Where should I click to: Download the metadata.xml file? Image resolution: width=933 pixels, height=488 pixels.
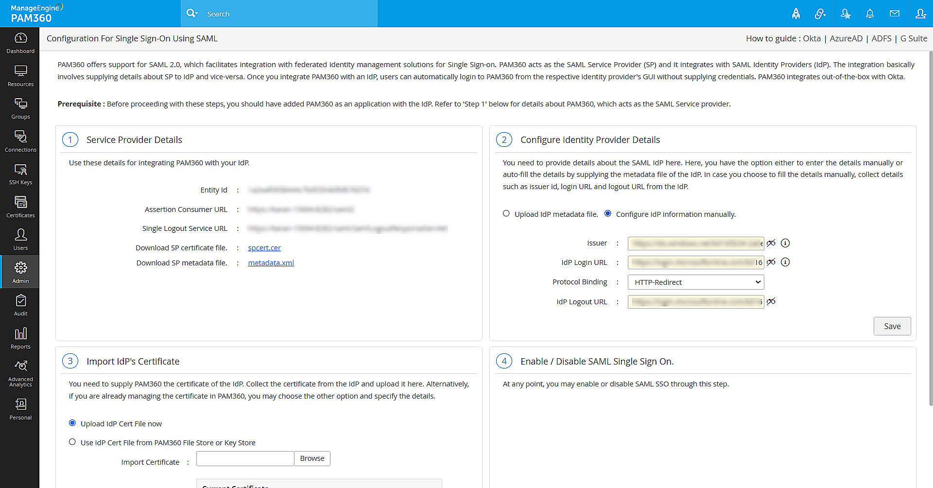(x=271, y=263)
